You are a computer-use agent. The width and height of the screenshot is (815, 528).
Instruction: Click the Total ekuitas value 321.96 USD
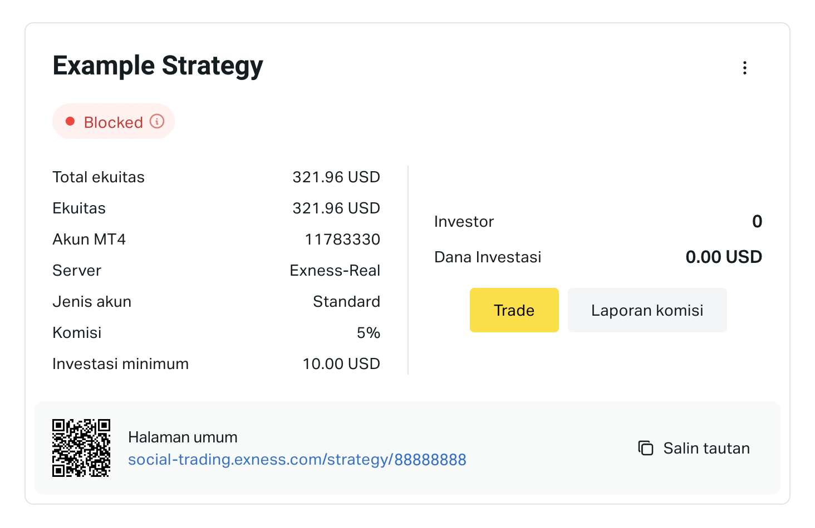pyautogui.click(x=336, y=177)
